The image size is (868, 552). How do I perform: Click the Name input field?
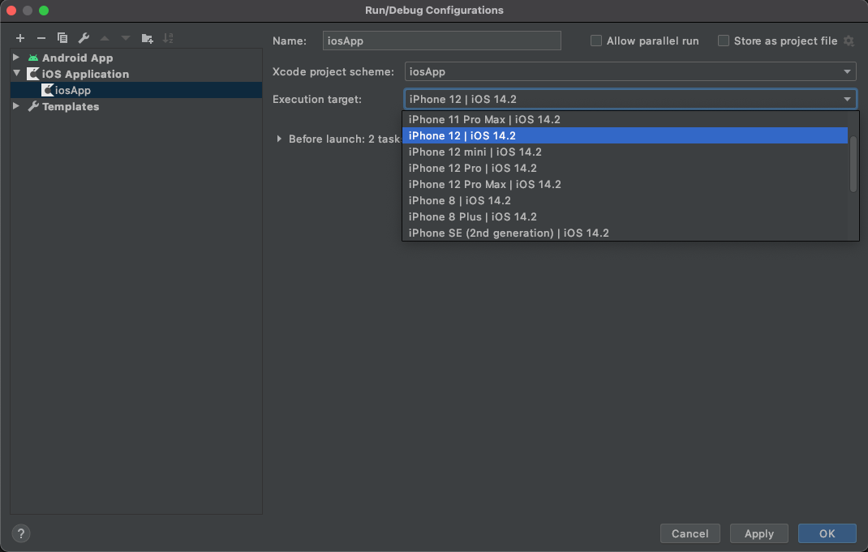coord(442,41)
